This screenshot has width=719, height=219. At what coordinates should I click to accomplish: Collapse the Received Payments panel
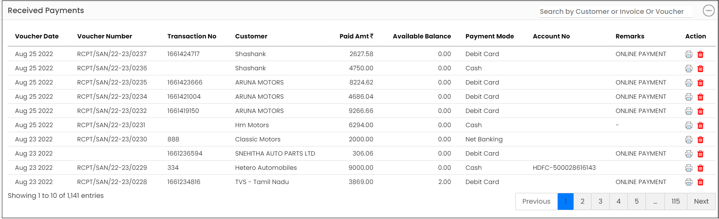click(709, 11)
